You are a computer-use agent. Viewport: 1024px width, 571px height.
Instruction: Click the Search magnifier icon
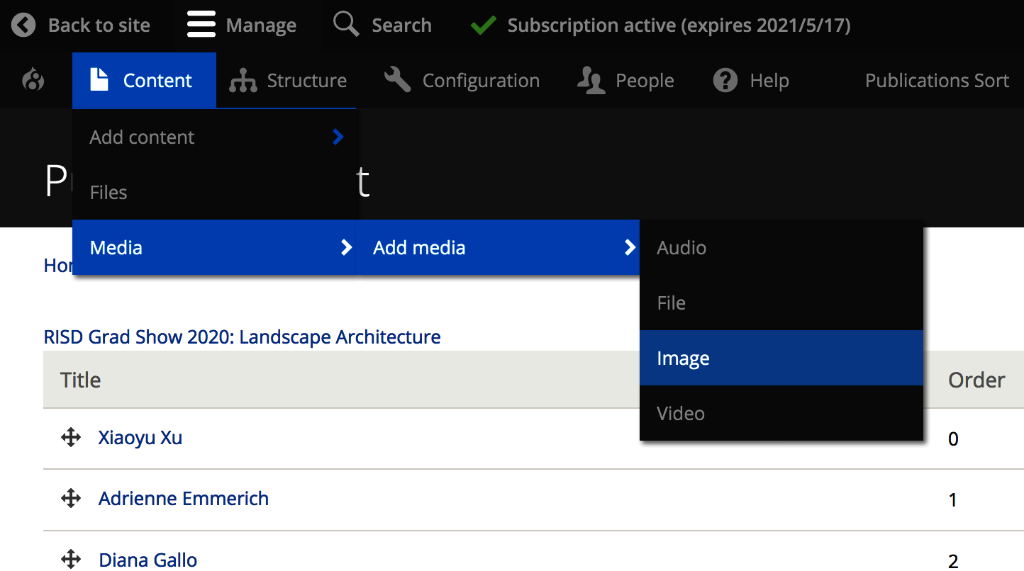point(346,24)
